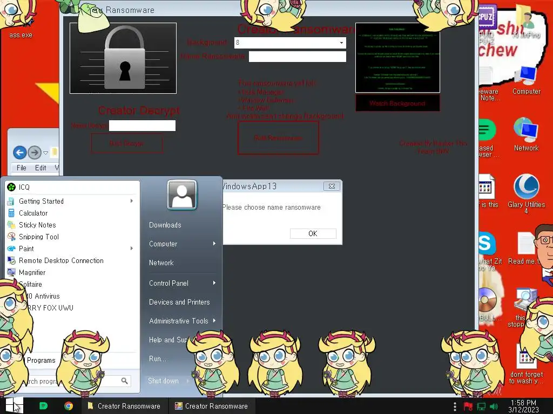Screen dimensions: 553x414
Task: Click the Name Ransomware text field
Action: (298, 56)
